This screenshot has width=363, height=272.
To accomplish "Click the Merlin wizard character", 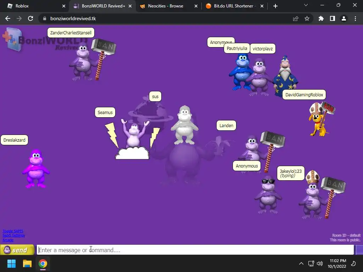I will coord(285,76).
